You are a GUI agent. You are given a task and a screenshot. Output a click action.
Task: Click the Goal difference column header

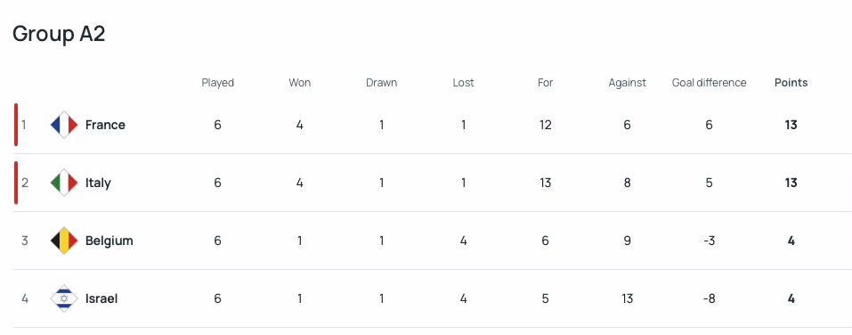[x=709, y=83]
